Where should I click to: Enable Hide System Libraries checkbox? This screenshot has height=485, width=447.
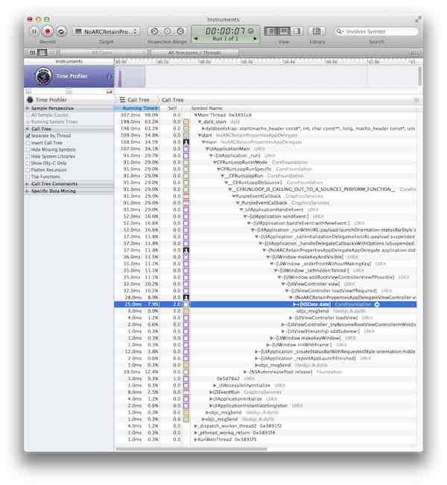point(28,156)
